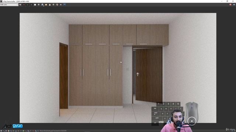Toggle the green channel button
The height and width of the screenshot is (132, 236).
pos(28,5)
